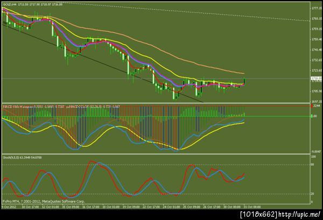Image resolution: width=323 pixels, height=220 pixels.
Task: Click the 1750.40 price axis label
Action: [x=317, y=39]
